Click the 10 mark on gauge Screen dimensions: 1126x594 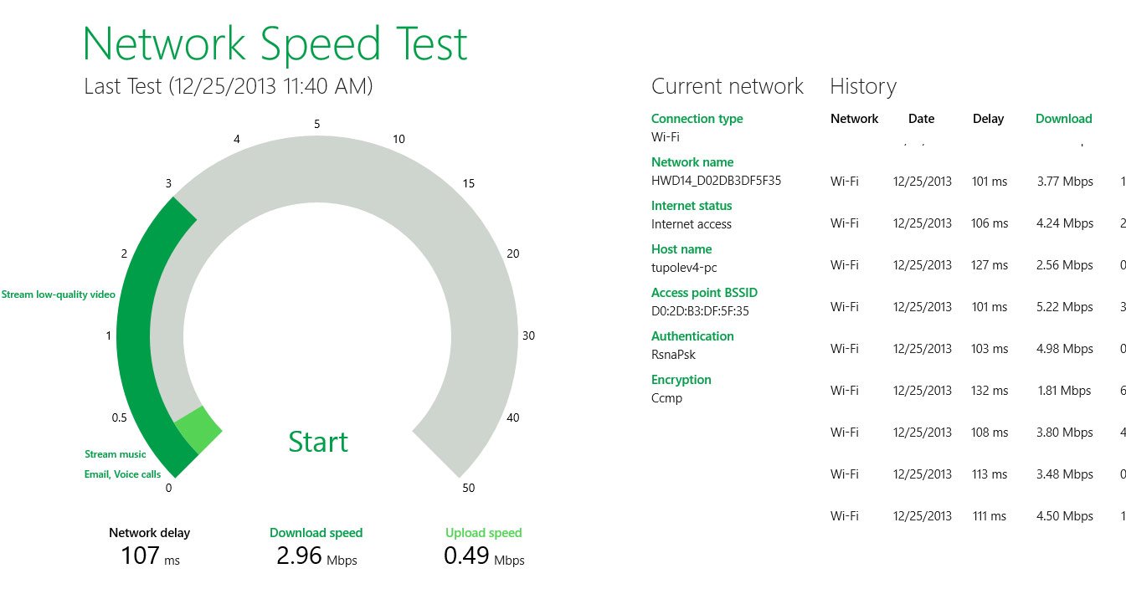coord(398,139)
